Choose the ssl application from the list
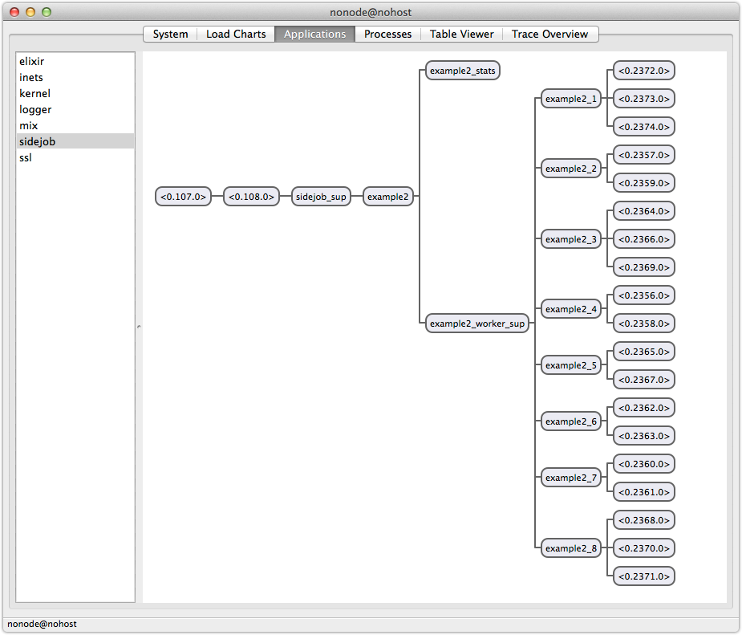The width and height of the screenshot is (742, 635). pyautogui.click(x=25, y=157)
